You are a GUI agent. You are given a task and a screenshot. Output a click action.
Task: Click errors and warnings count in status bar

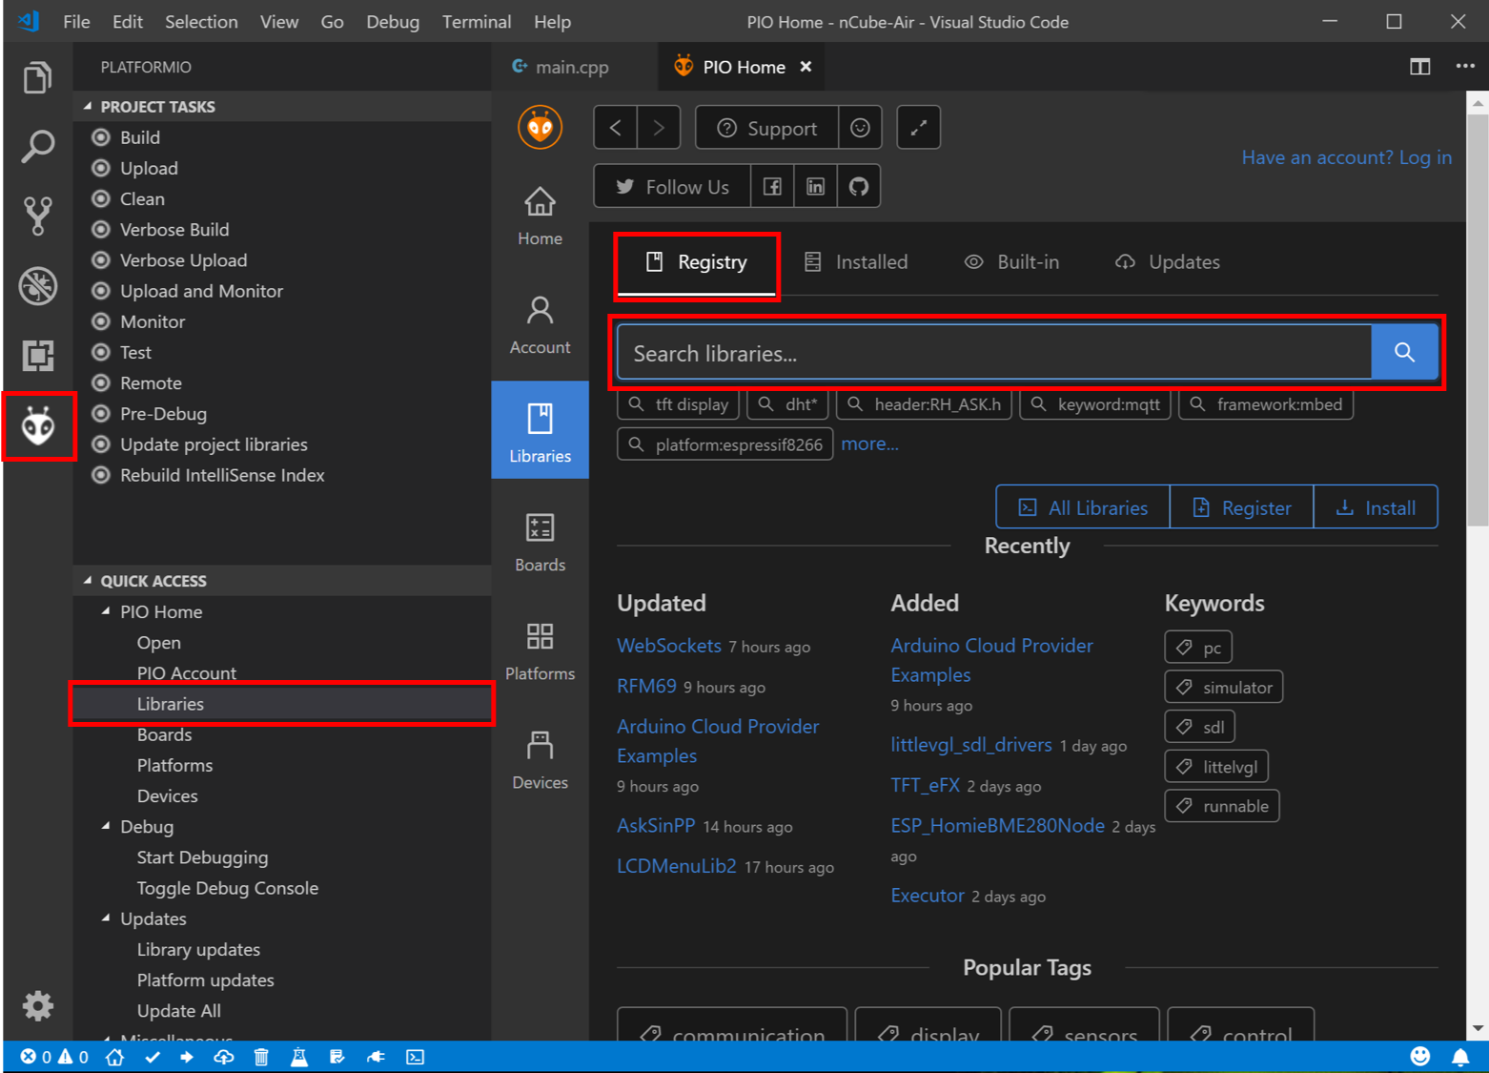click(x=54, y=1057)
